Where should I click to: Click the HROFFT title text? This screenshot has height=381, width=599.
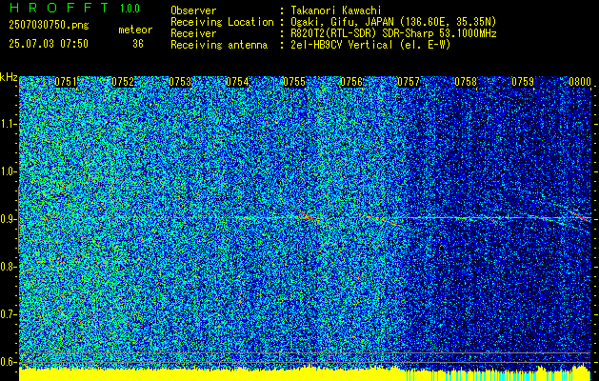59,8
